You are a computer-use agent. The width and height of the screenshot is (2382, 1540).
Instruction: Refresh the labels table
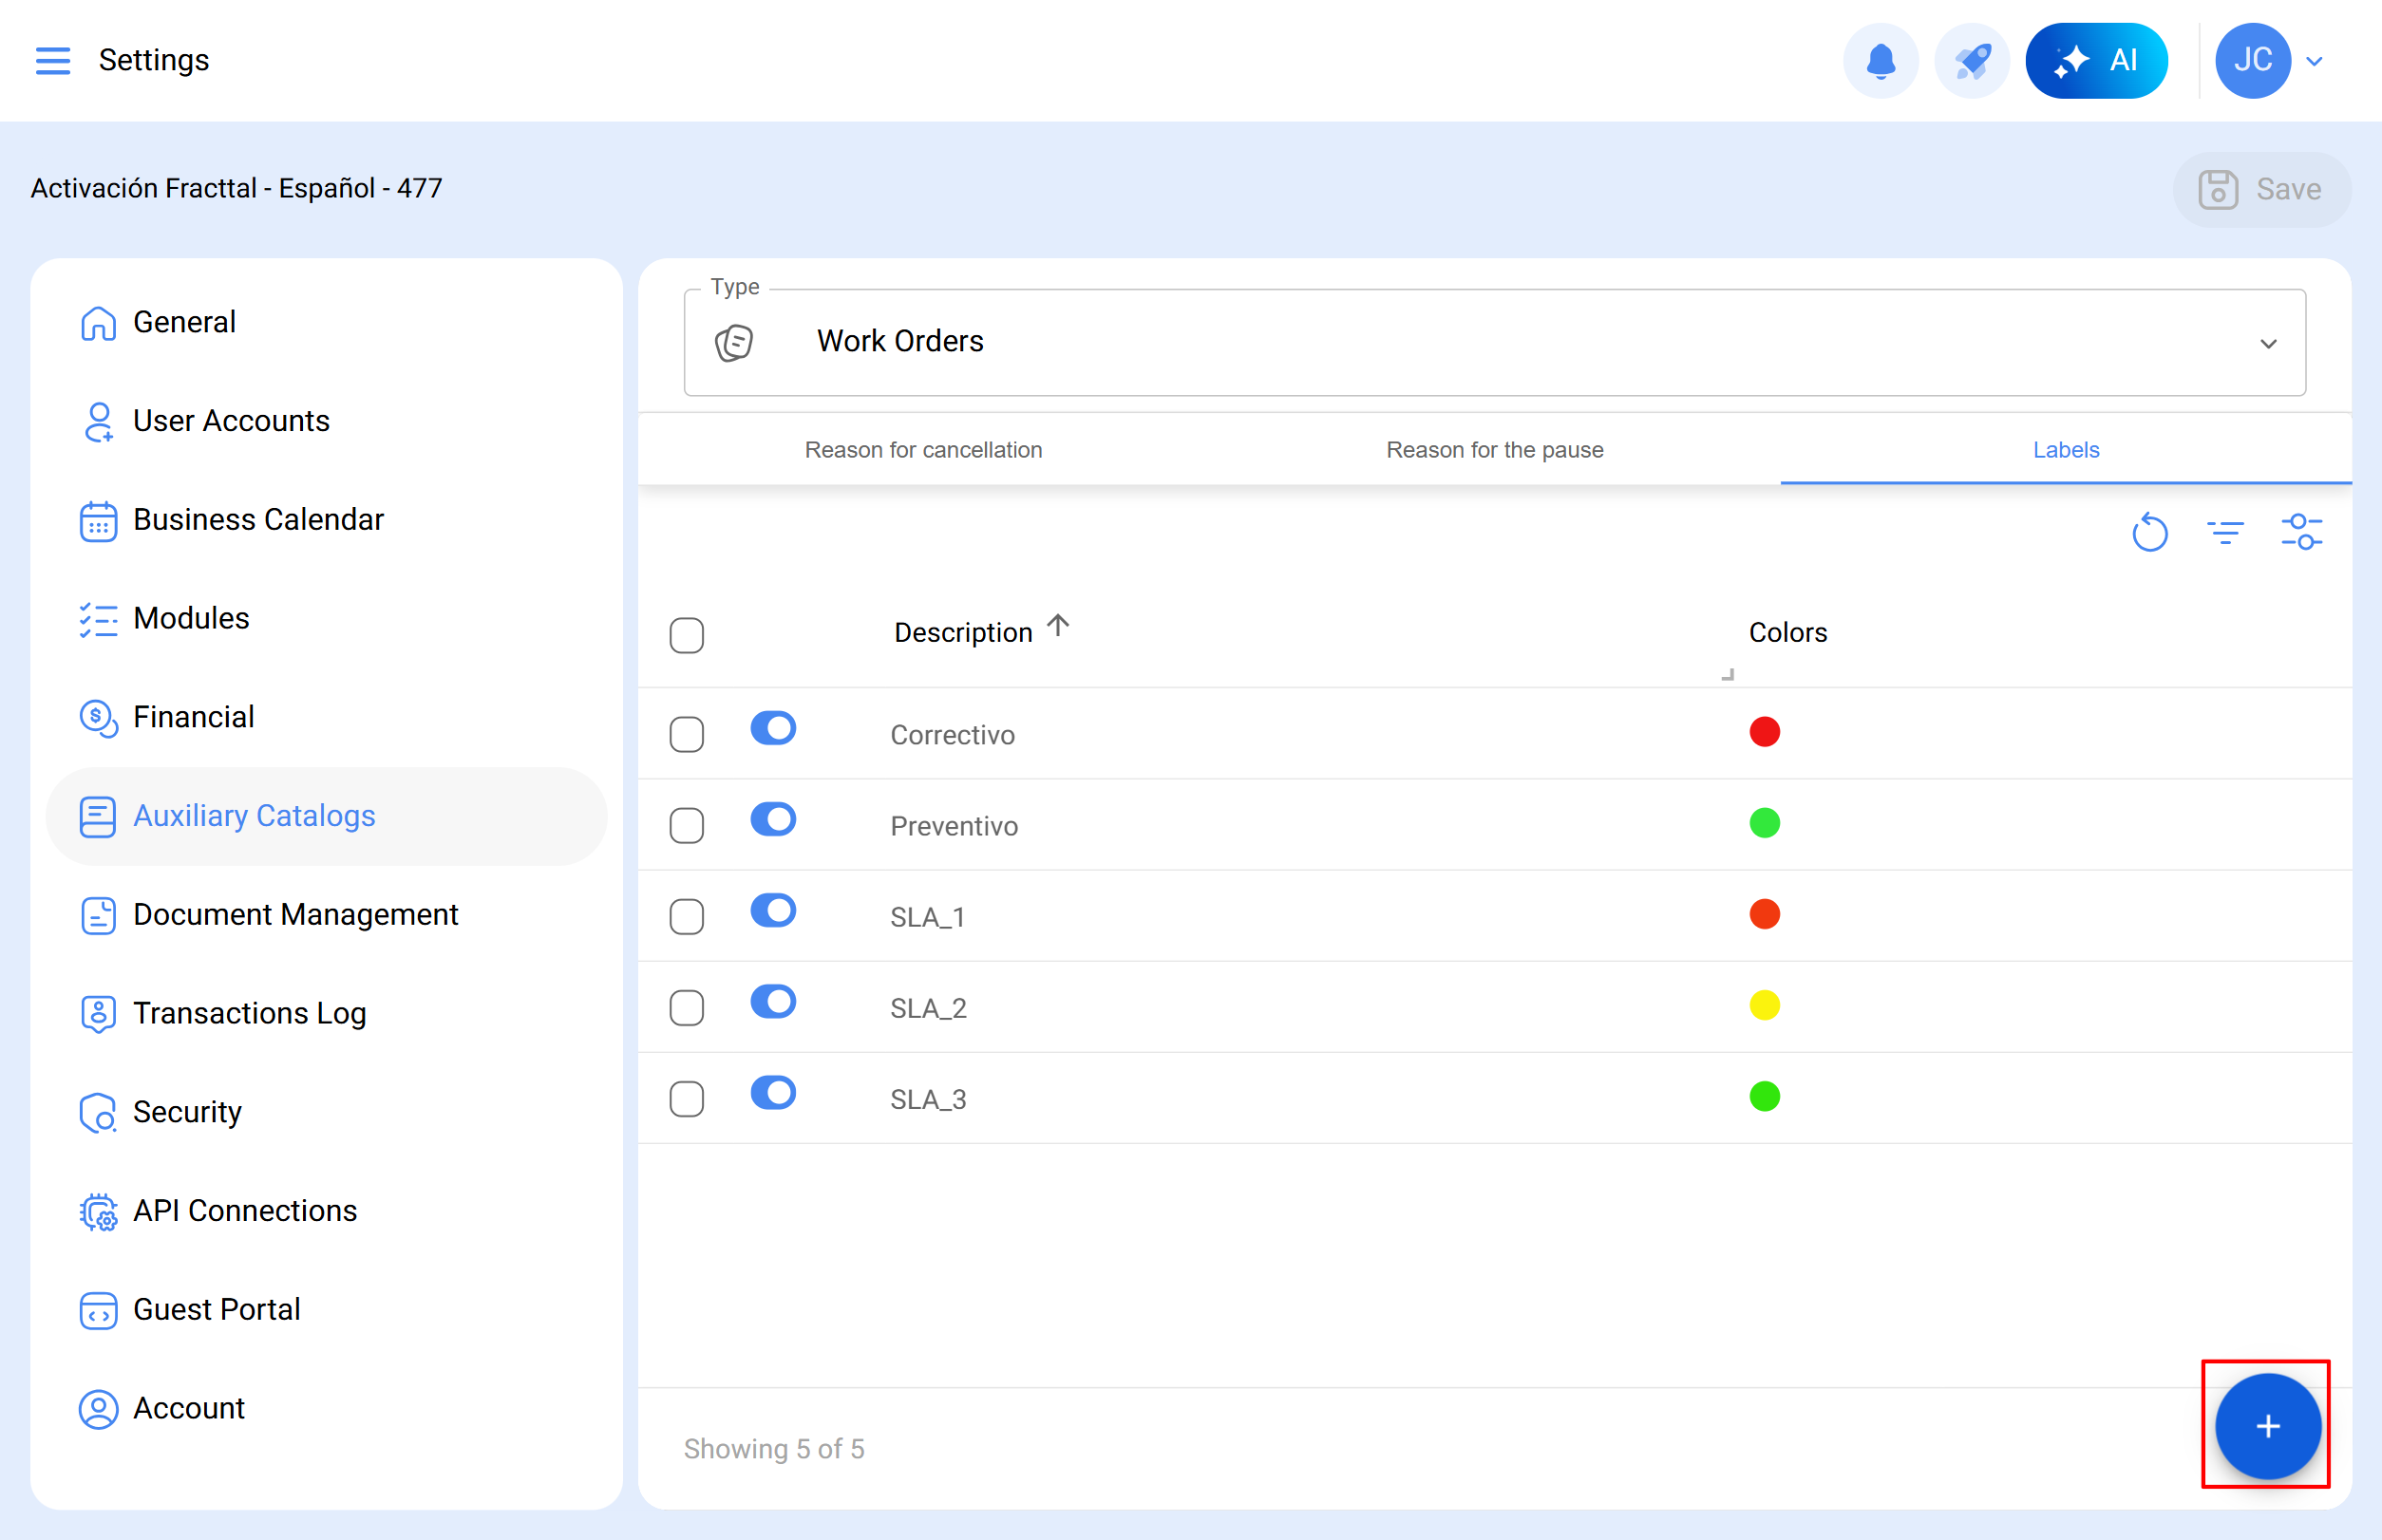(2149, 532)
